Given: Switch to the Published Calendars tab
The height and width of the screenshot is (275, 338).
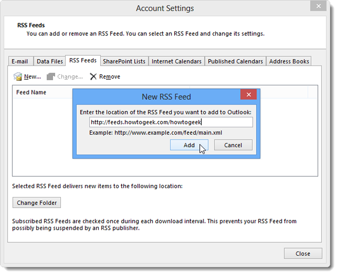Looking at the screenshot, I should (236, 61).
